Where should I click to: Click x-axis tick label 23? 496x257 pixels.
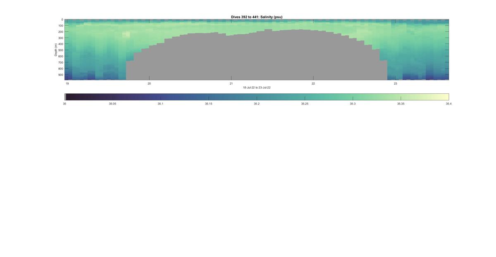[x=396, y=83]
